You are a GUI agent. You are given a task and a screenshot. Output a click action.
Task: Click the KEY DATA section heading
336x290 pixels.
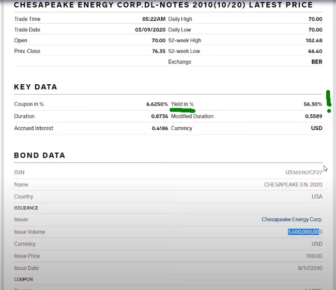coord(36,87)
